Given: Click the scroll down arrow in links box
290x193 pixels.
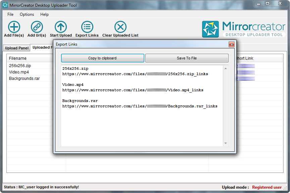Looking at the screenshot, I should coord(226,143).
